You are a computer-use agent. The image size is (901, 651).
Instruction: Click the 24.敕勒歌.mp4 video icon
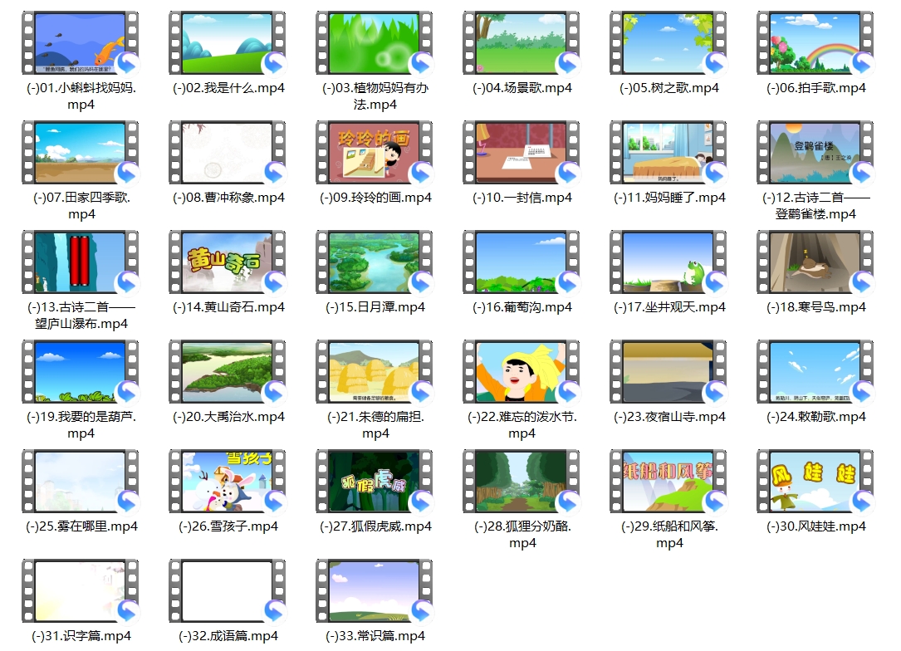[815, 372]
